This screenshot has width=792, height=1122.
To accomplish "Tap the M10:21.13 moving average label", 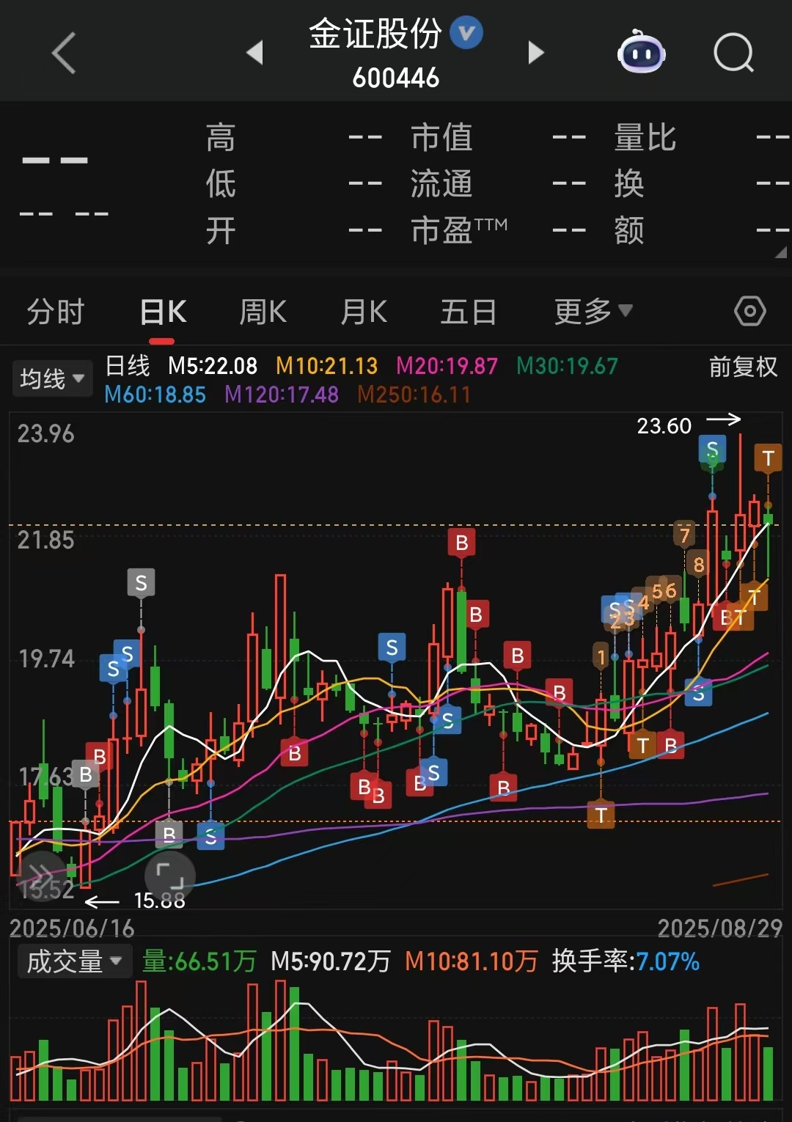I will click(x=326, y=366).
